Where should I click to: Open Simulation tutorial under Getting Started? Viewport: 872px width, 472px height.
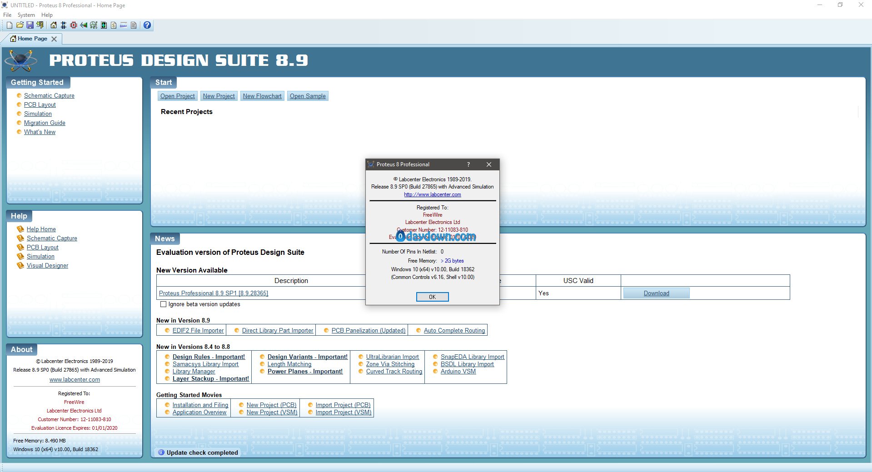[38, 114]
